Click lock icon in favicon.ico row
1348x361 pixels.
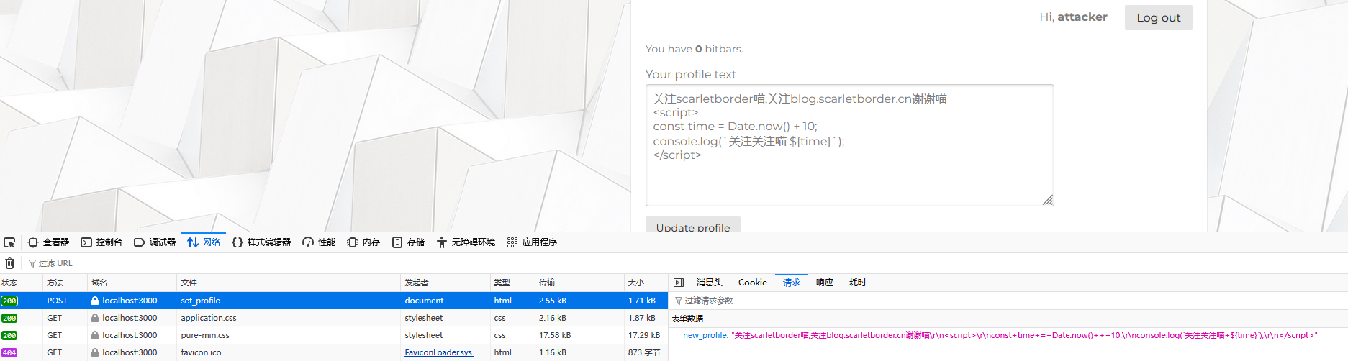coord(95,352)
